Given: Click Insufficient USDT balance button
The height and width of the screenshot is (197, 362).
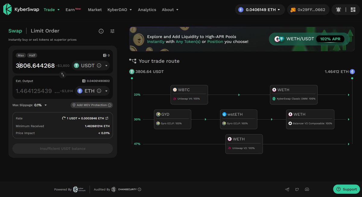Looking at the screenshot, I should 63,149.
